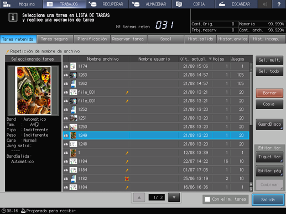Open the ALMACENAR mode
The width and height of the screenshot is (286, 214).
(150, 4)
